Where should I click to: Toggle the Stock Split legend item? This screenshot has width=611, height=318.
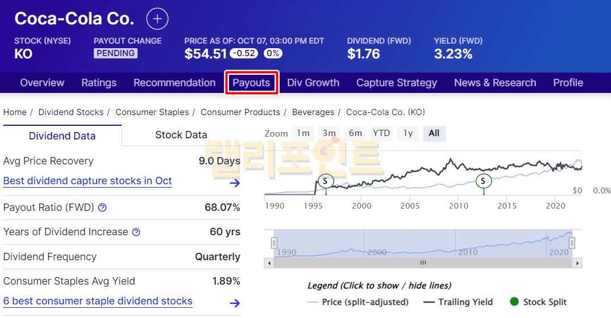539,302
